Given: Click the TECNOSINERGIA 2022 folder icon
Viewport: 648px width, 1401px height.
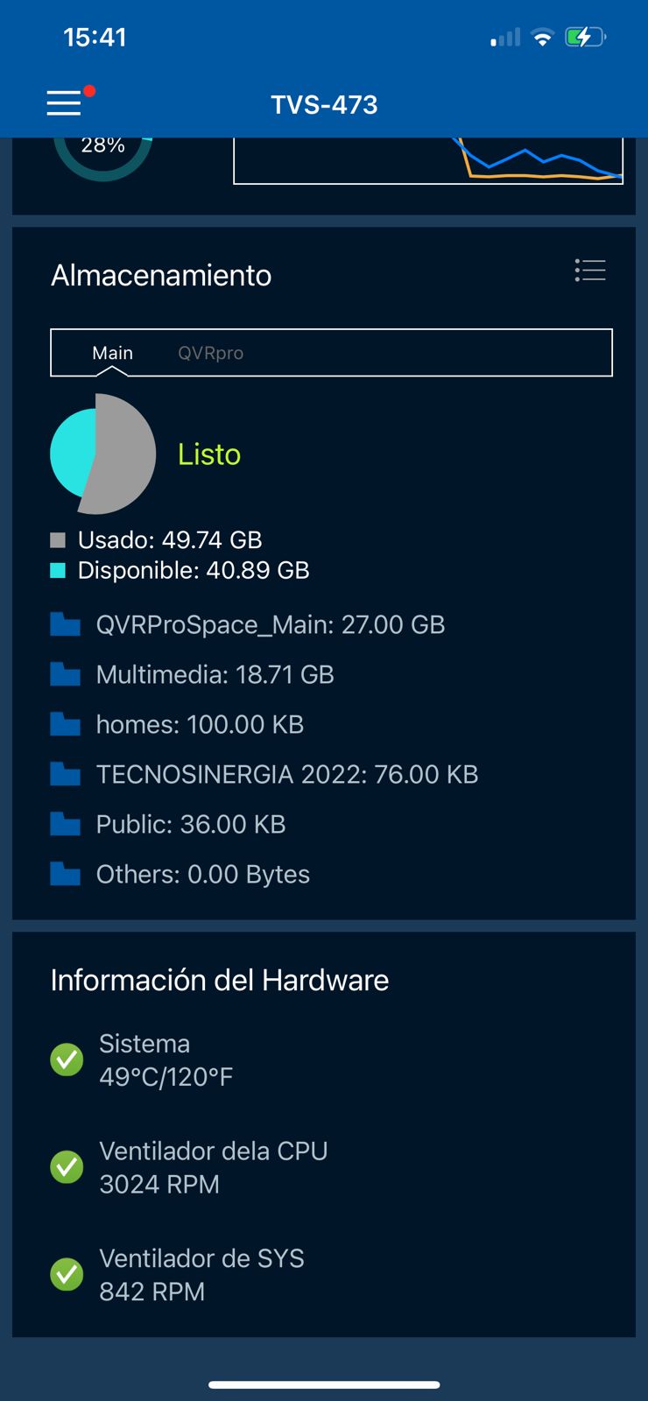Looking at the screenshot, I should (x=65, y=773).
